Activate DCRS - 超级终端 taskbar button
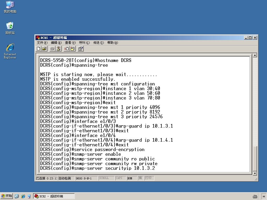Viewport: 267px width, 200px height. tap(54, 196)
